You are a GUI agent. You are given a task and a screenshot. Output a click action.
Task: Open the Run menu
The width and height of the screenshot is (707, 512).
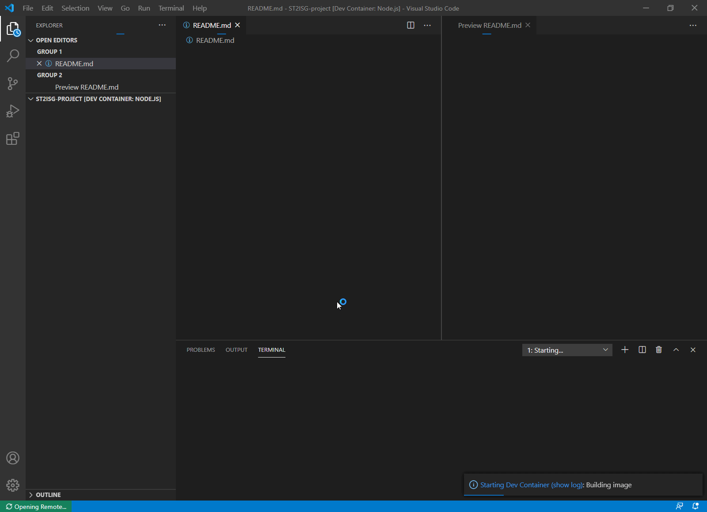pos(144,8)
